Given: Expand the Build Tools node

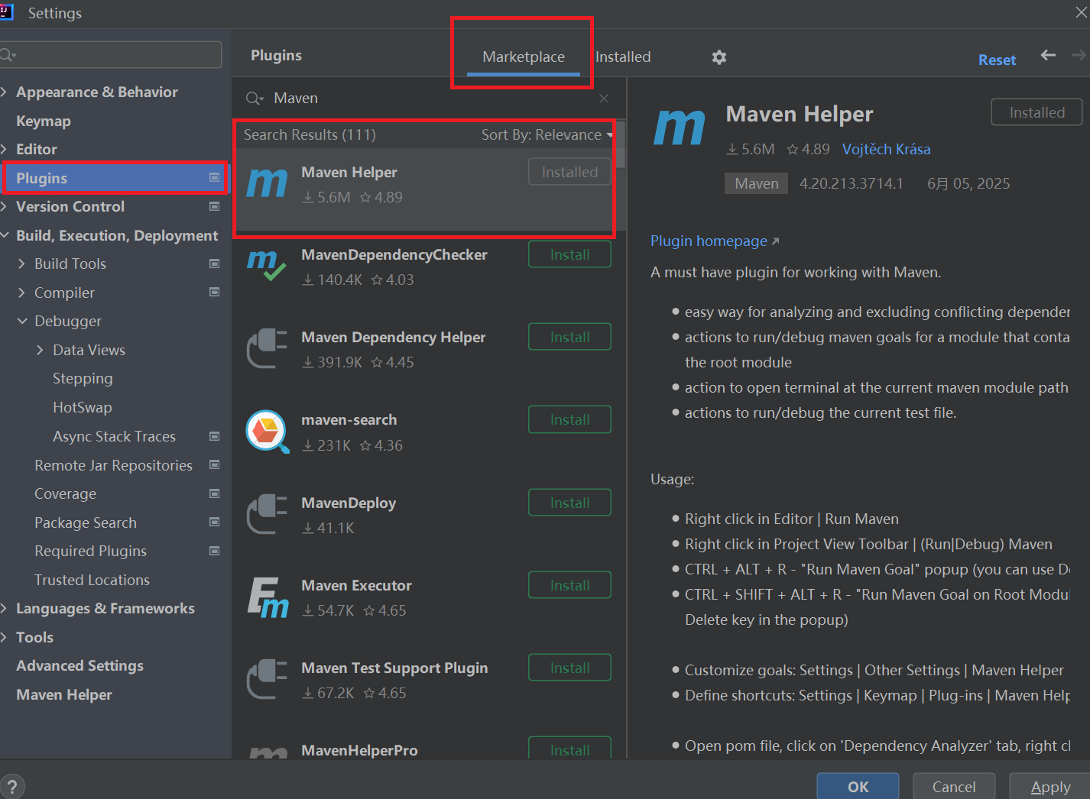Looking at the screenshot, I should pyautogui.click(x=21, y=264).
